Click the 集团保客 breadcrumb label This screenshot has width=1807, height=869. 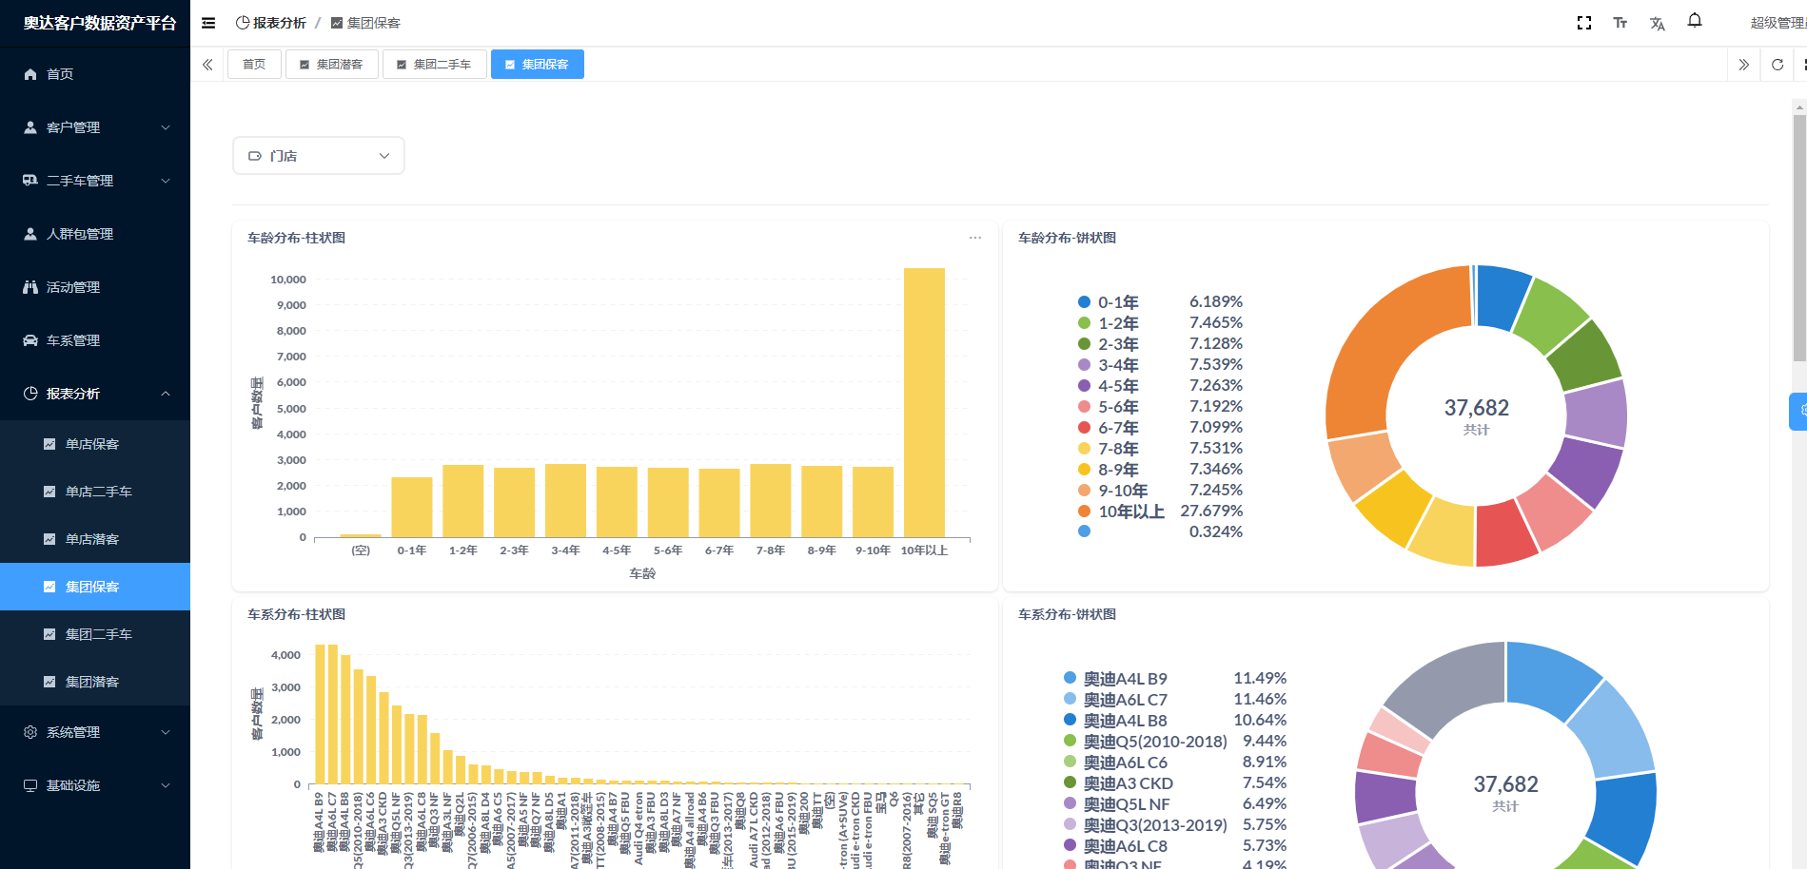[374, 23]
